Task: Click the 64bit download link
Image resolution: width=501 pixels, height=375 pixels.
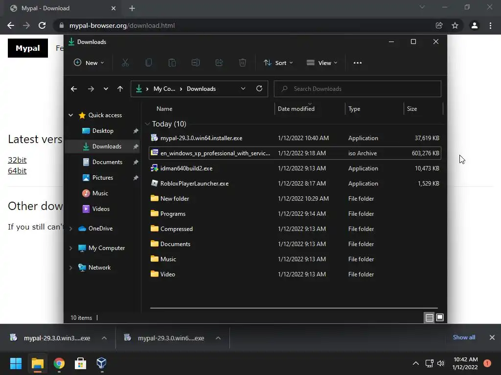Action: point(17,170)
